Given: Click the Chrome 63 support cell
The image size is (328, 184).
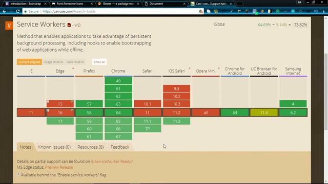Looking at the screenshot, I should [118, 104].
